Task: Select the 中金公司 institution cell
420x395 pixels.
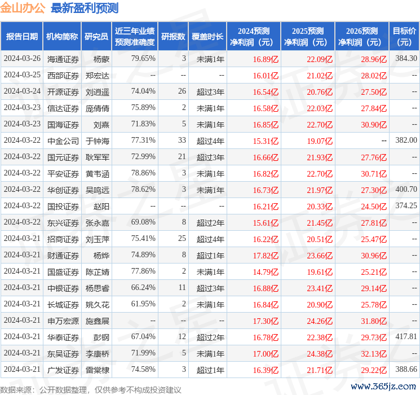Action: click(x=63, y=141)
